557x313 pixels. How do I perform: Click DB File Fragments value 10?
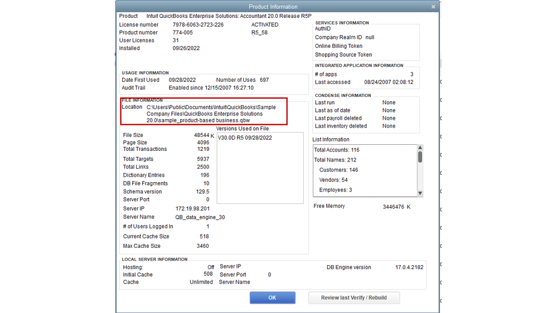(206, 183)
